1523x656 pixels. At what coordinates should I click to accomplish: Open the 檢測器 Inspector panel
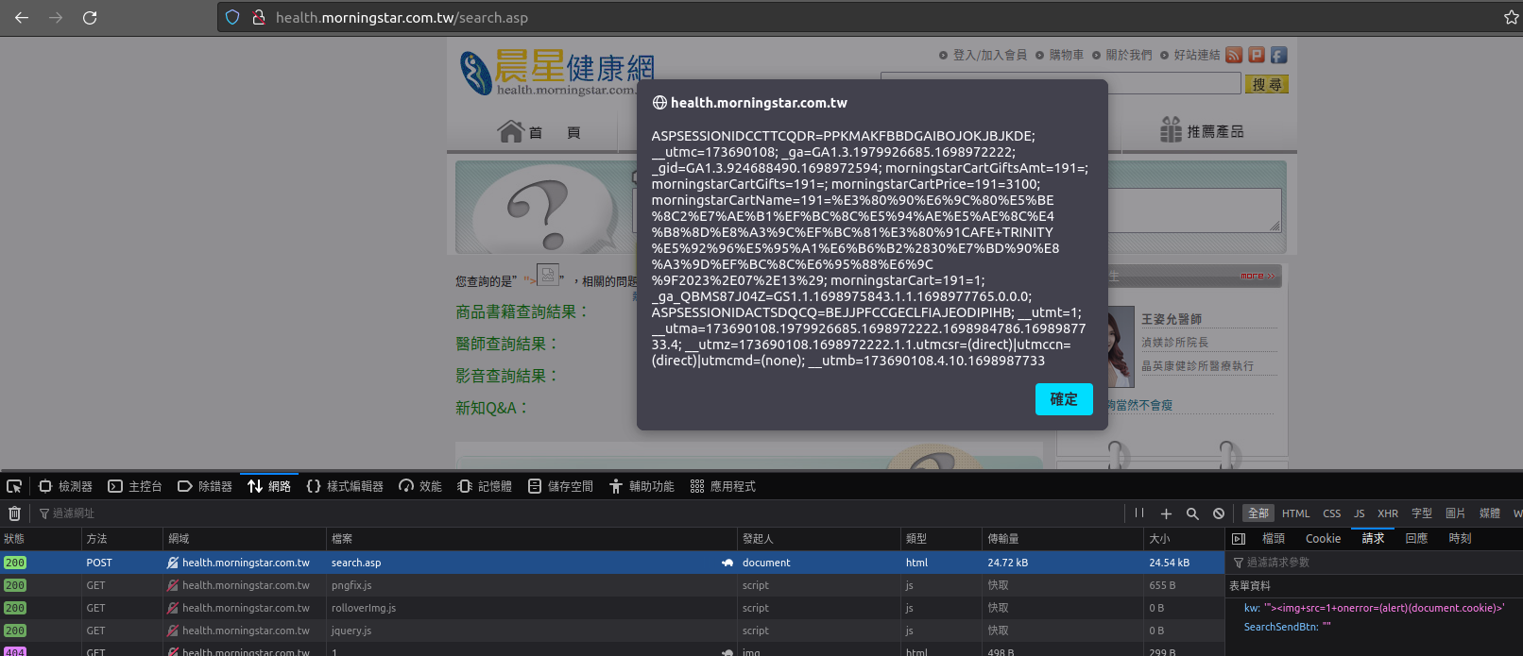click(x=66, y=486)
